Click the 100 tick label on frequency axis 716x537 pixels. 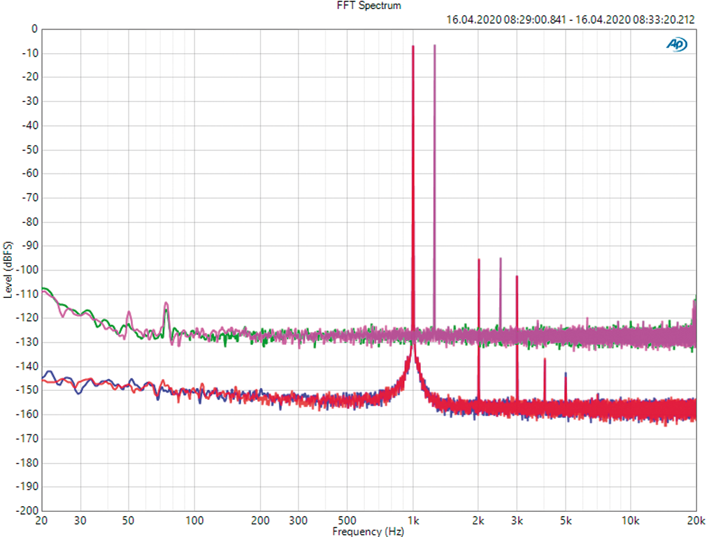(x=194, y=521)
